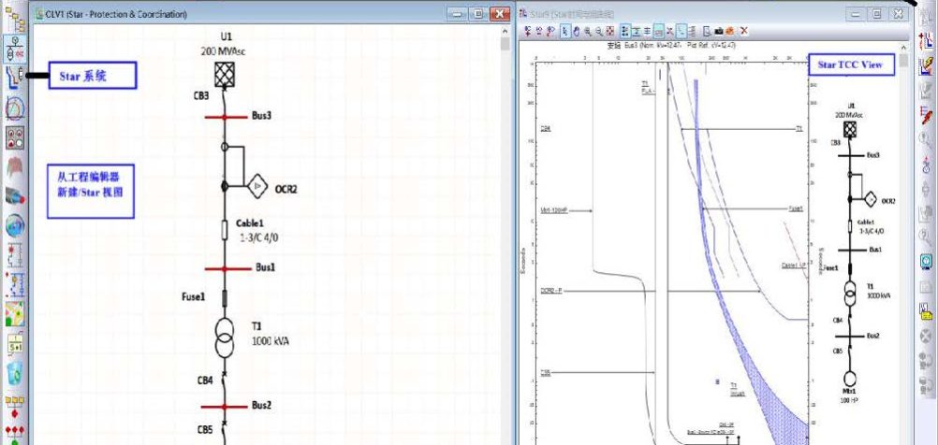Click the zoom in magnifier in TCC toolbar

(587, 31)
